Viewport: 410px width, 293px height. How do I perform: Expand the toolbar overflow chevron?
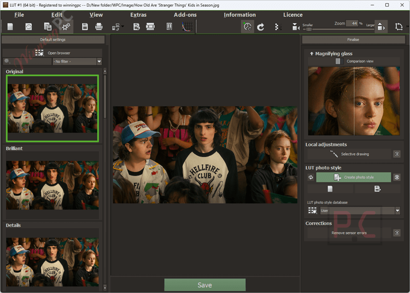click(x=407, y=27)
